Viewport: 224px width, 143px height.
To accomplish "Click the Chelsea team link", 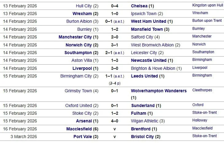I will pyautogui.click(x=140, y=6).
